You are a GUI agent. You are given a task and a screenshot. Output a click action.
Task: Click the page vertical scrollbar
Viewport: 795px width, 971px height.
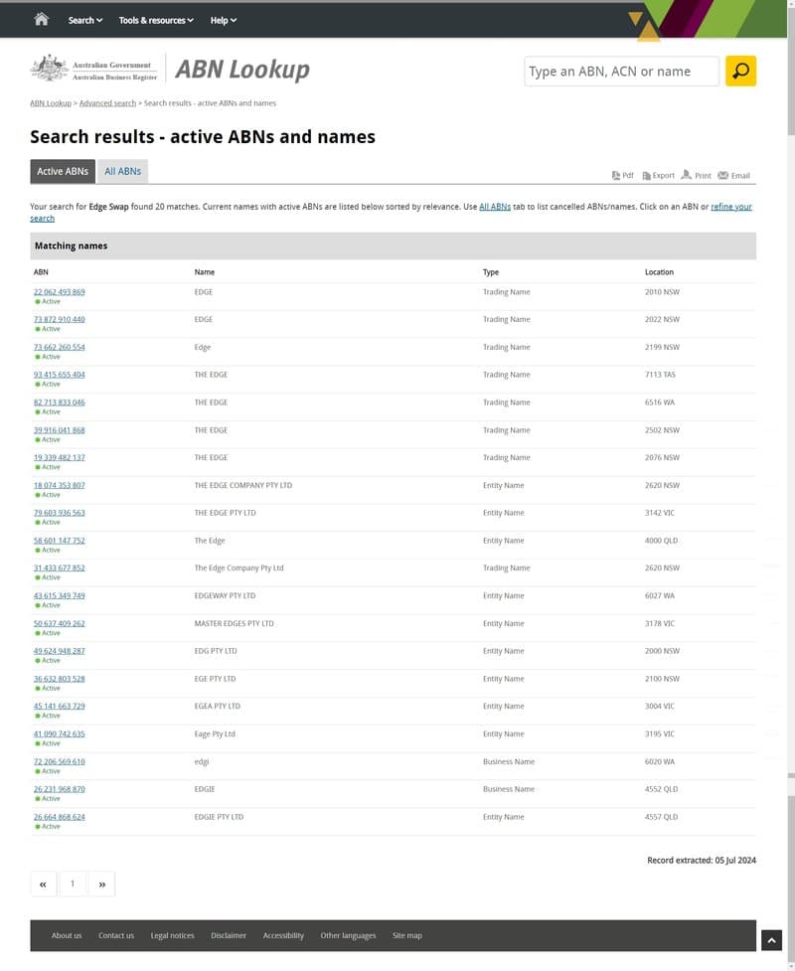coord(791,485)
